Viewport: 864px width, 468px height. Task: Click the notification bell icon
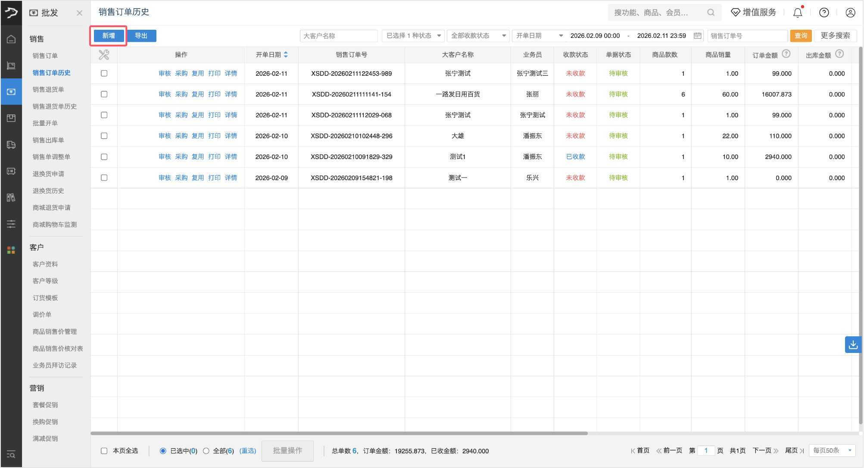[x=798, y=12]
